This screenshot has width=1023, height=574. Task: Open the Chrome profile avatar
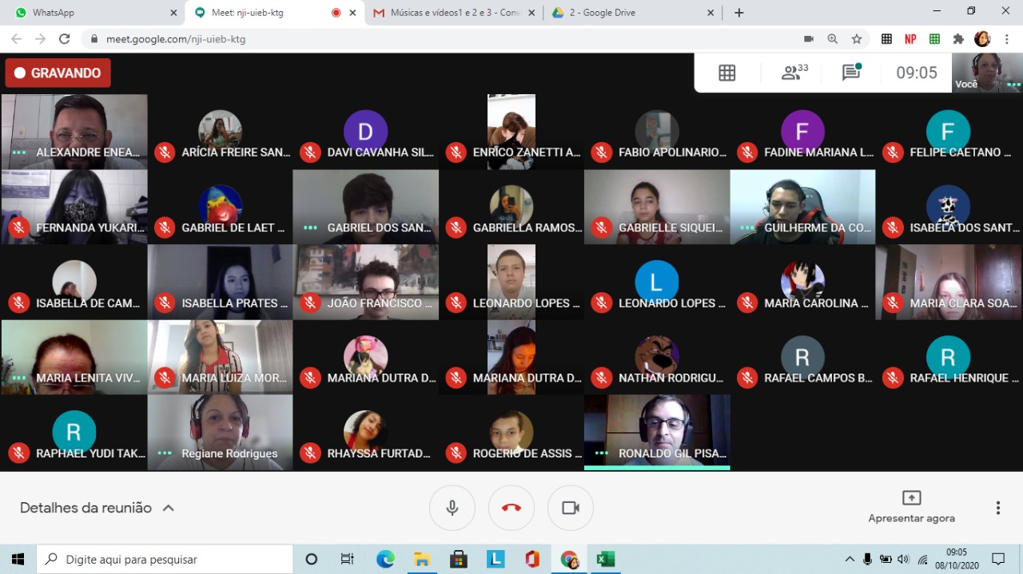point(982,39)
